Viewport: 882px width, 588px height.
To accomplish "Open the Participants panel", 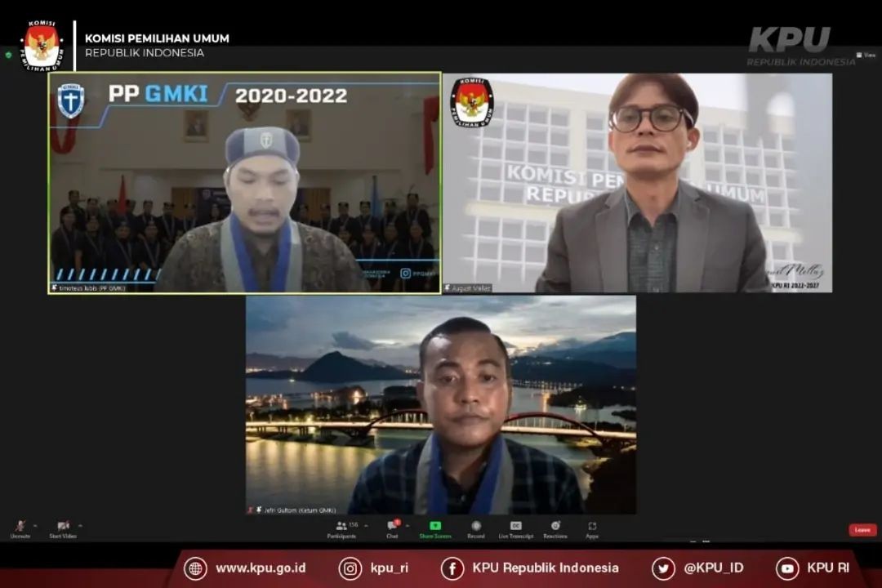I will (341, 527).
